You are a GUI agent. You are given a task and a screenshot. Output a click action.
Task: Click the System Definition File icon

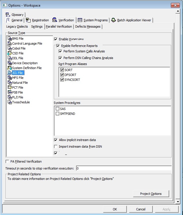coord(10,68)
